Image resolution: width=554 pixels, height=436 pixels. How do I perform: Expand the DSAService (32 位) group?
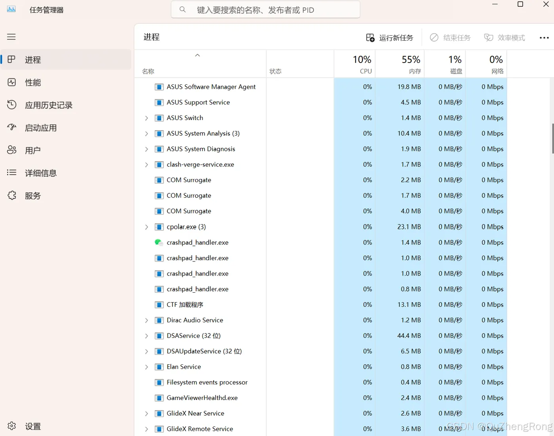(146, 336)
